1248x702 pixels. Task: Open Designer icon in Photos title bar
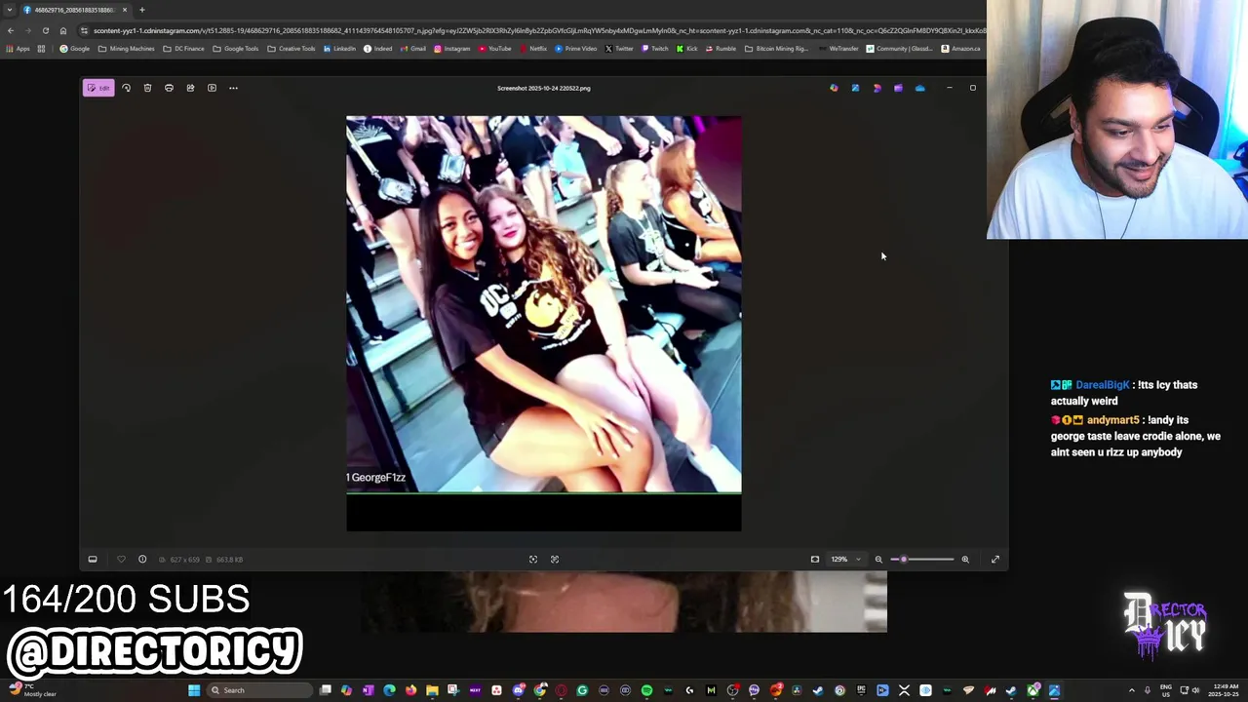click(x=877, y=88)
